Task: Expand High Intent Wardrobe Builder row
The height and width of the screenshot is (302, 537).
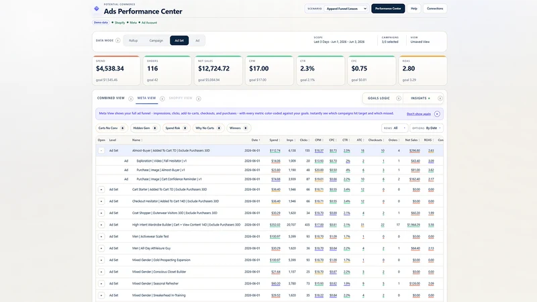Action: [101, 225]
